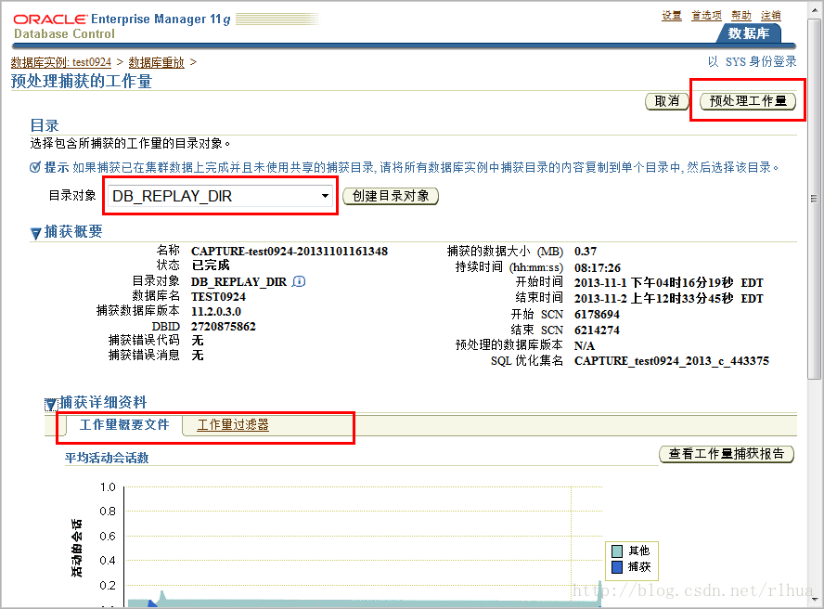
Task: Click the database name TEST0924
Action: [218, 297]
